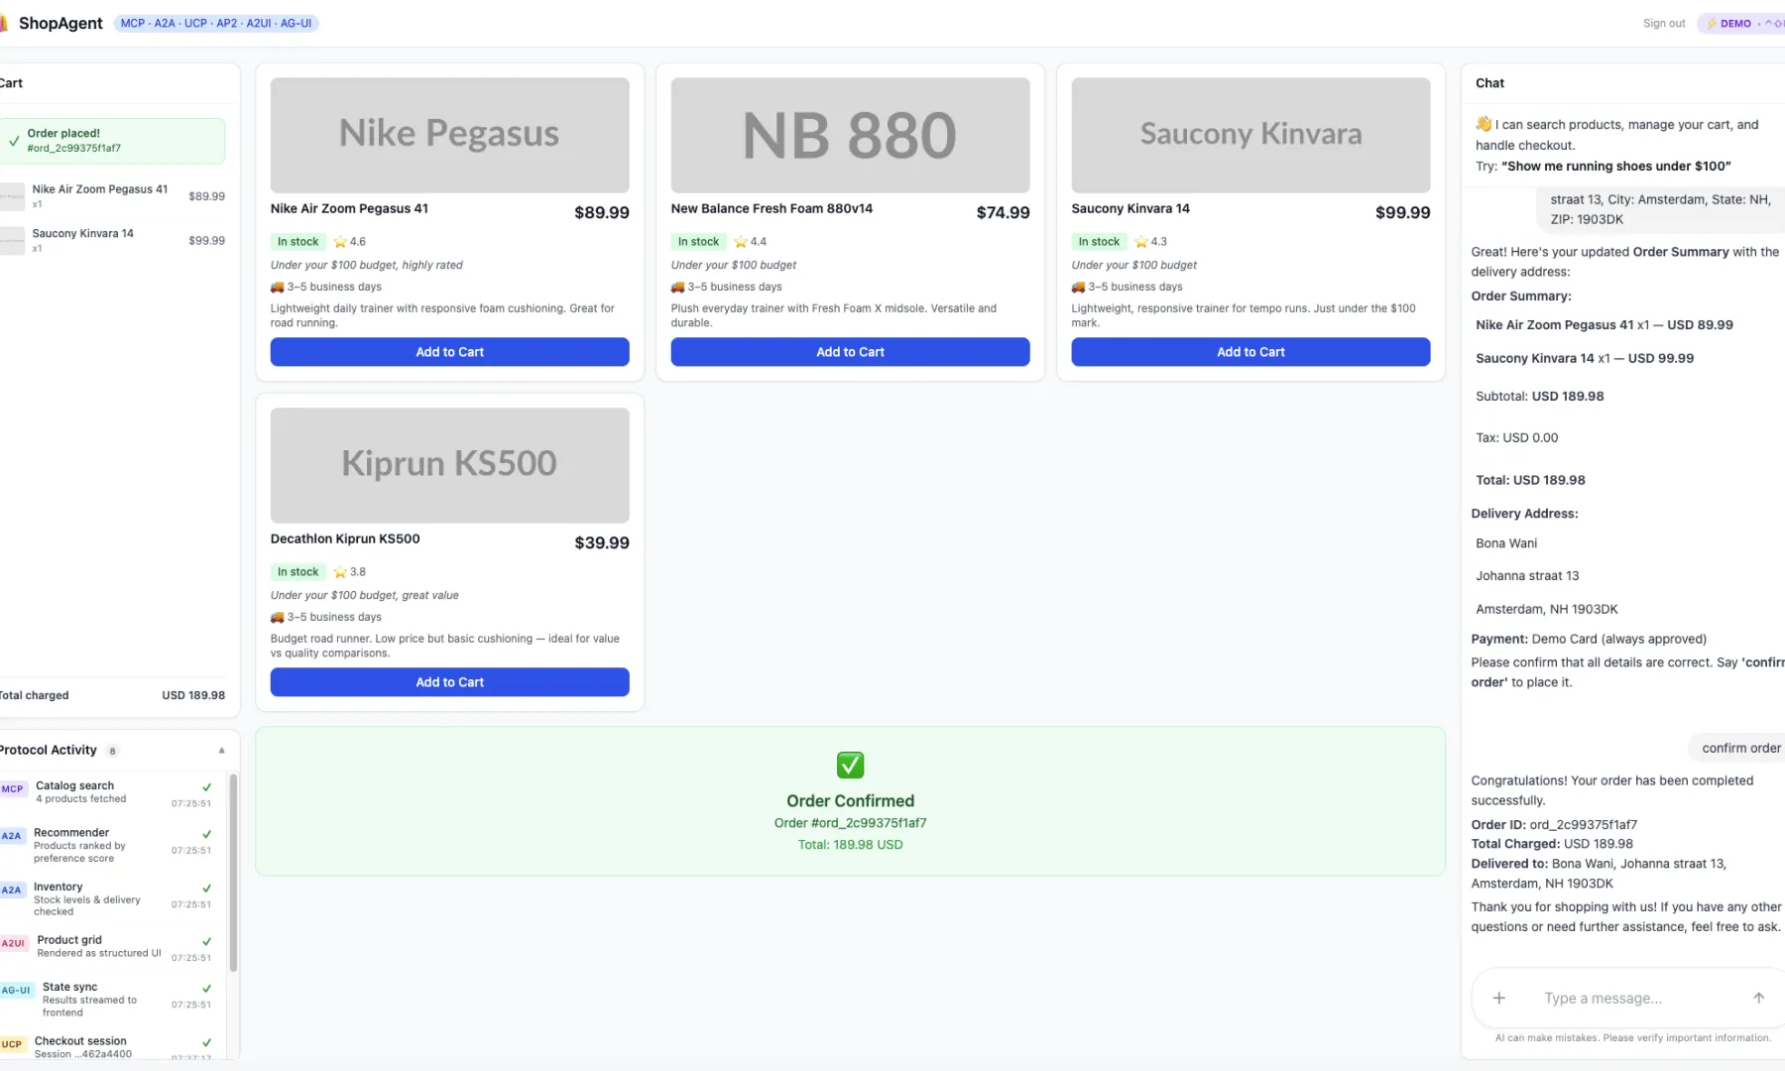The image size is (1785, 1071).
Task: Click the star rating on Kiprun KS500
Action: 349,572
